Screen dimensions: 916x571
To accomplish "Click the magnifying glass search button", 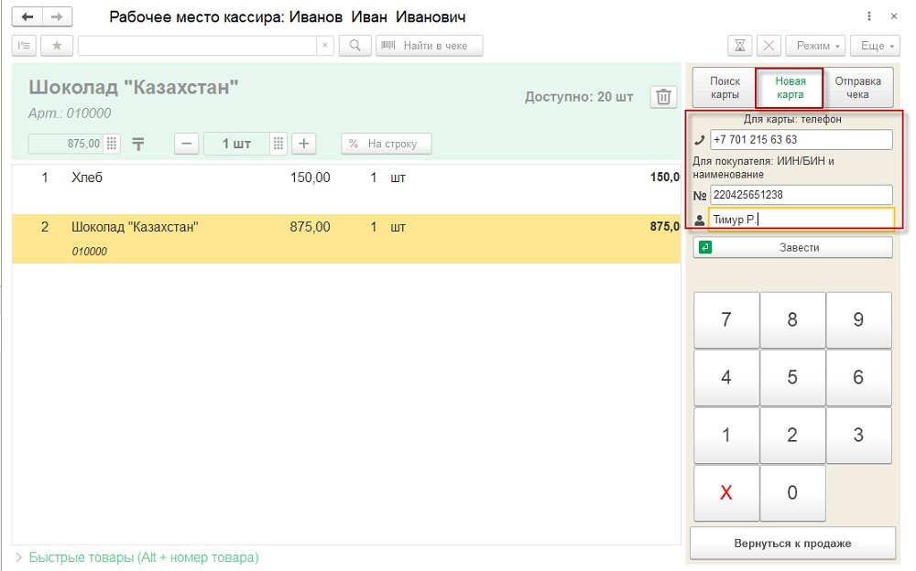I will point(354,46).
